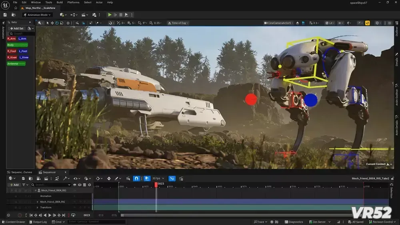This screenshot has width=400, height=225.
Task: Toggle the Sequencer snapping magnet
Action: (x=136, y=178)
